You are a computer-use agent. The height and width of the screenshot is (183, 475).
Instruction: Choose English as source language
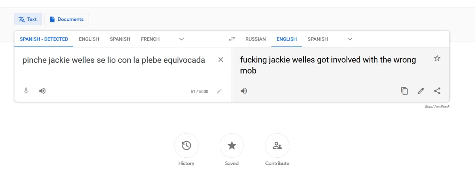tap(89, 39)
